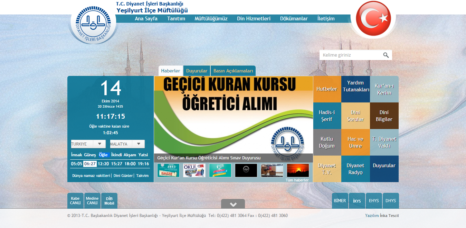The image size is (466, 228).
Task: Open the Kur'an-ı Kerim tile
Action: coord(384,89)
